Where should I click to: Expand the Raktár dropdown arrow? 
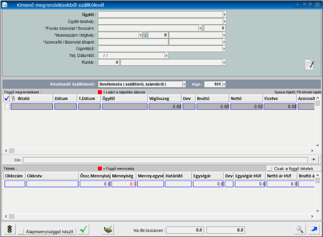[x=224, y=62]
